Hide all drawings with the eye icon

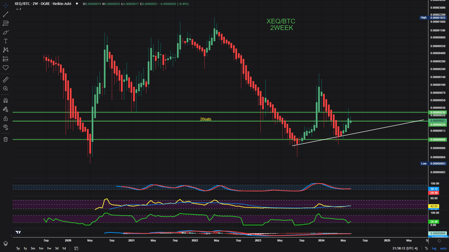[x=5, y=127]
